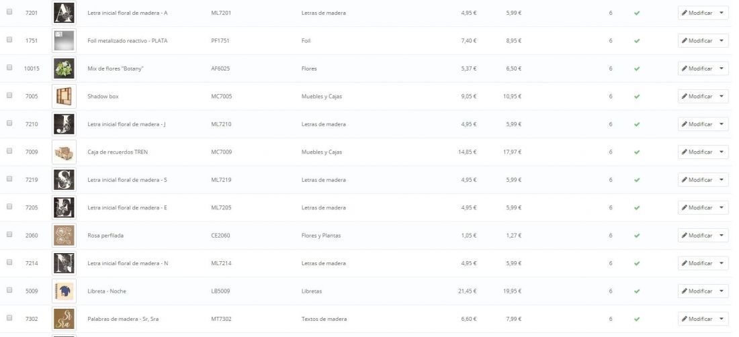Click Modificar button for Shadow box
Viewport: 739px width, 337px height.
[697, 97]
